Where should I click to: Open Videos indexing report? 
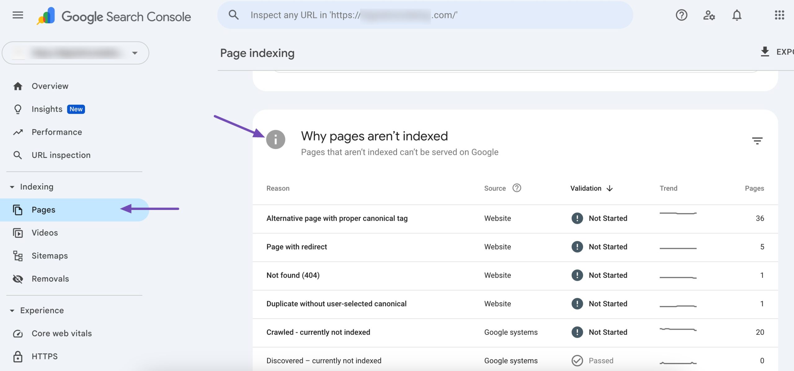pos(45,233)
